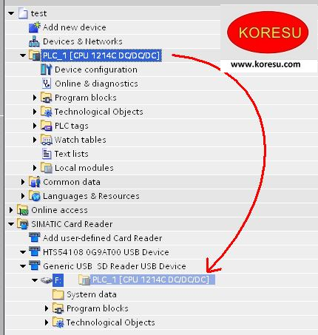Viewport: 318px width, 335px height.
Task: Collapse the Generic USB SD Reader node
Action: 23,266
